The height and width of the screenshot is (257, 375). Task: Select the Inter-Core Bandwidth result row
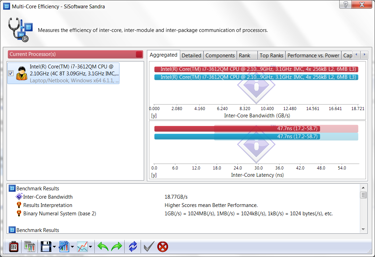[183, 197]
